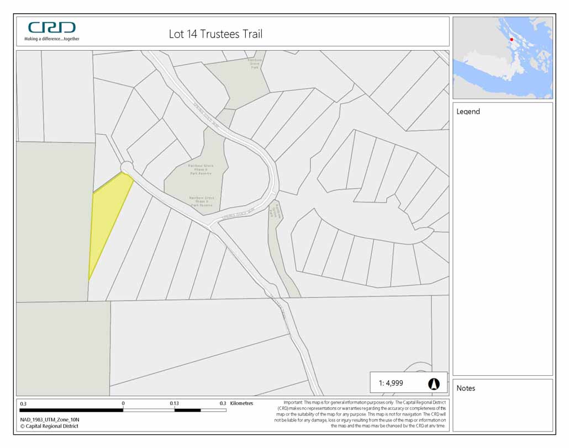Click the CRD logo in the header
Image resolution: width=569 pixels, height=448 pixels.
coord(52,28)
